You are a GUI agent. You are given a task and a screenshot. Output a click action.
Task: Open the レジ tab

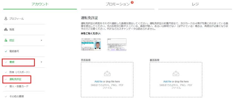click(x=195, y=4)
